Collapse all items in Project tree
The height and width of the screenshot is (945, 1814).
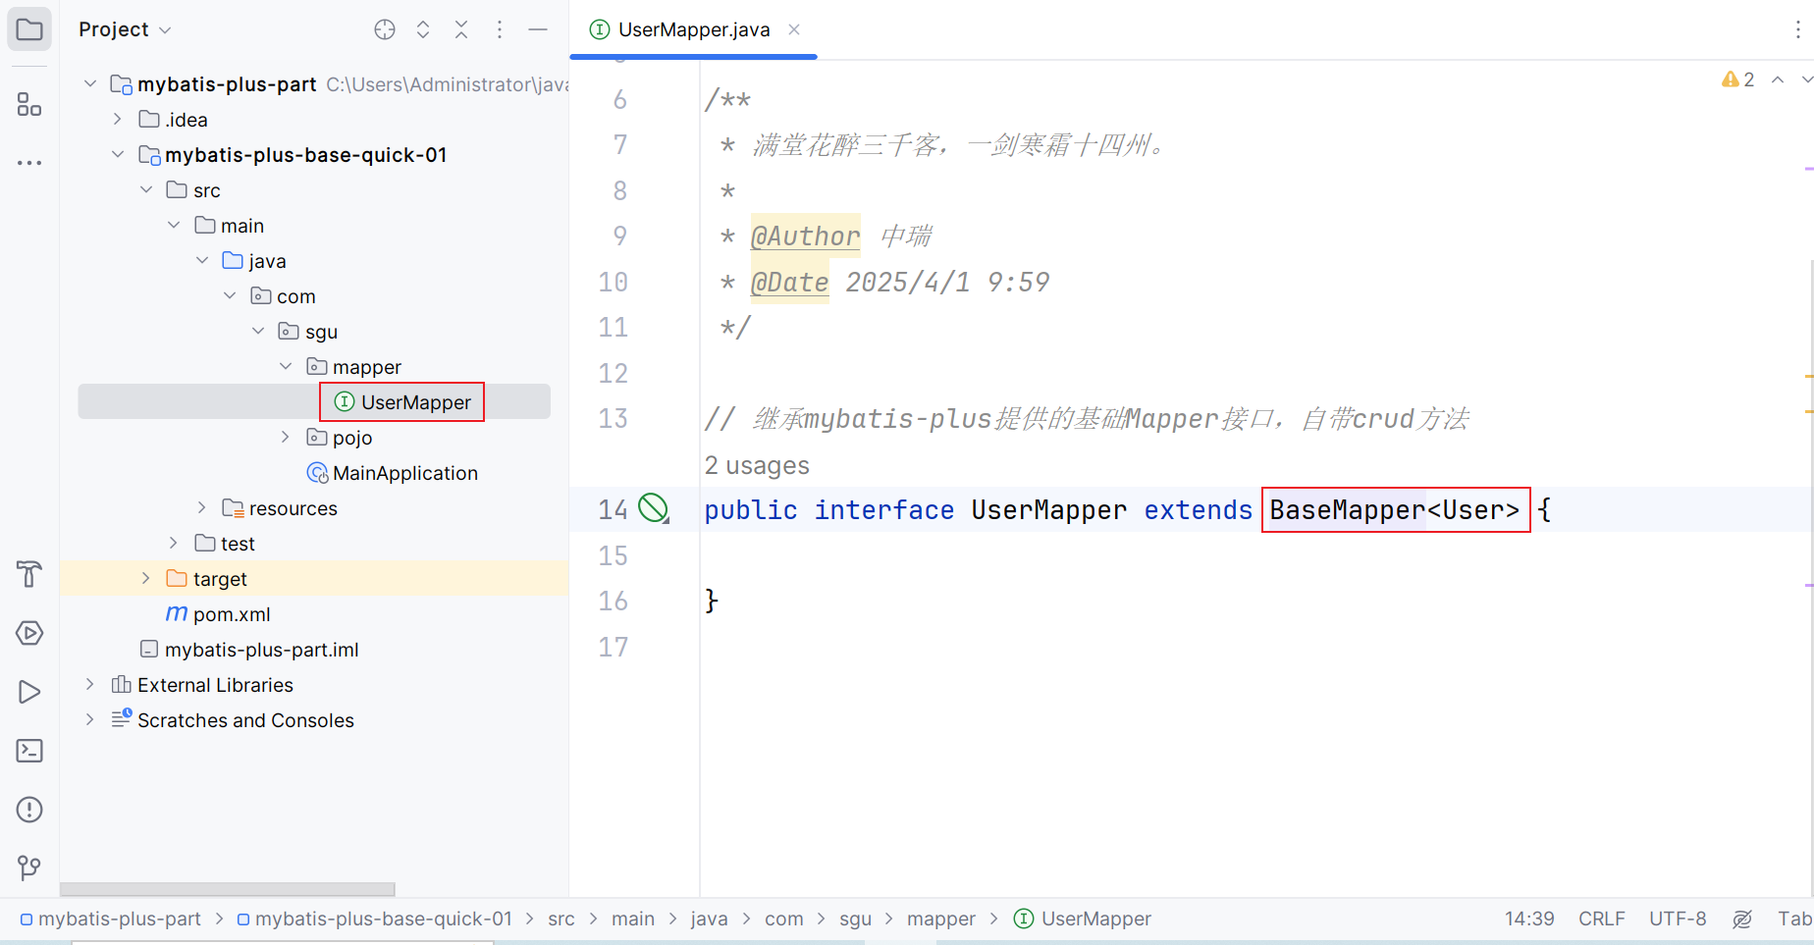tap(461, 29)
